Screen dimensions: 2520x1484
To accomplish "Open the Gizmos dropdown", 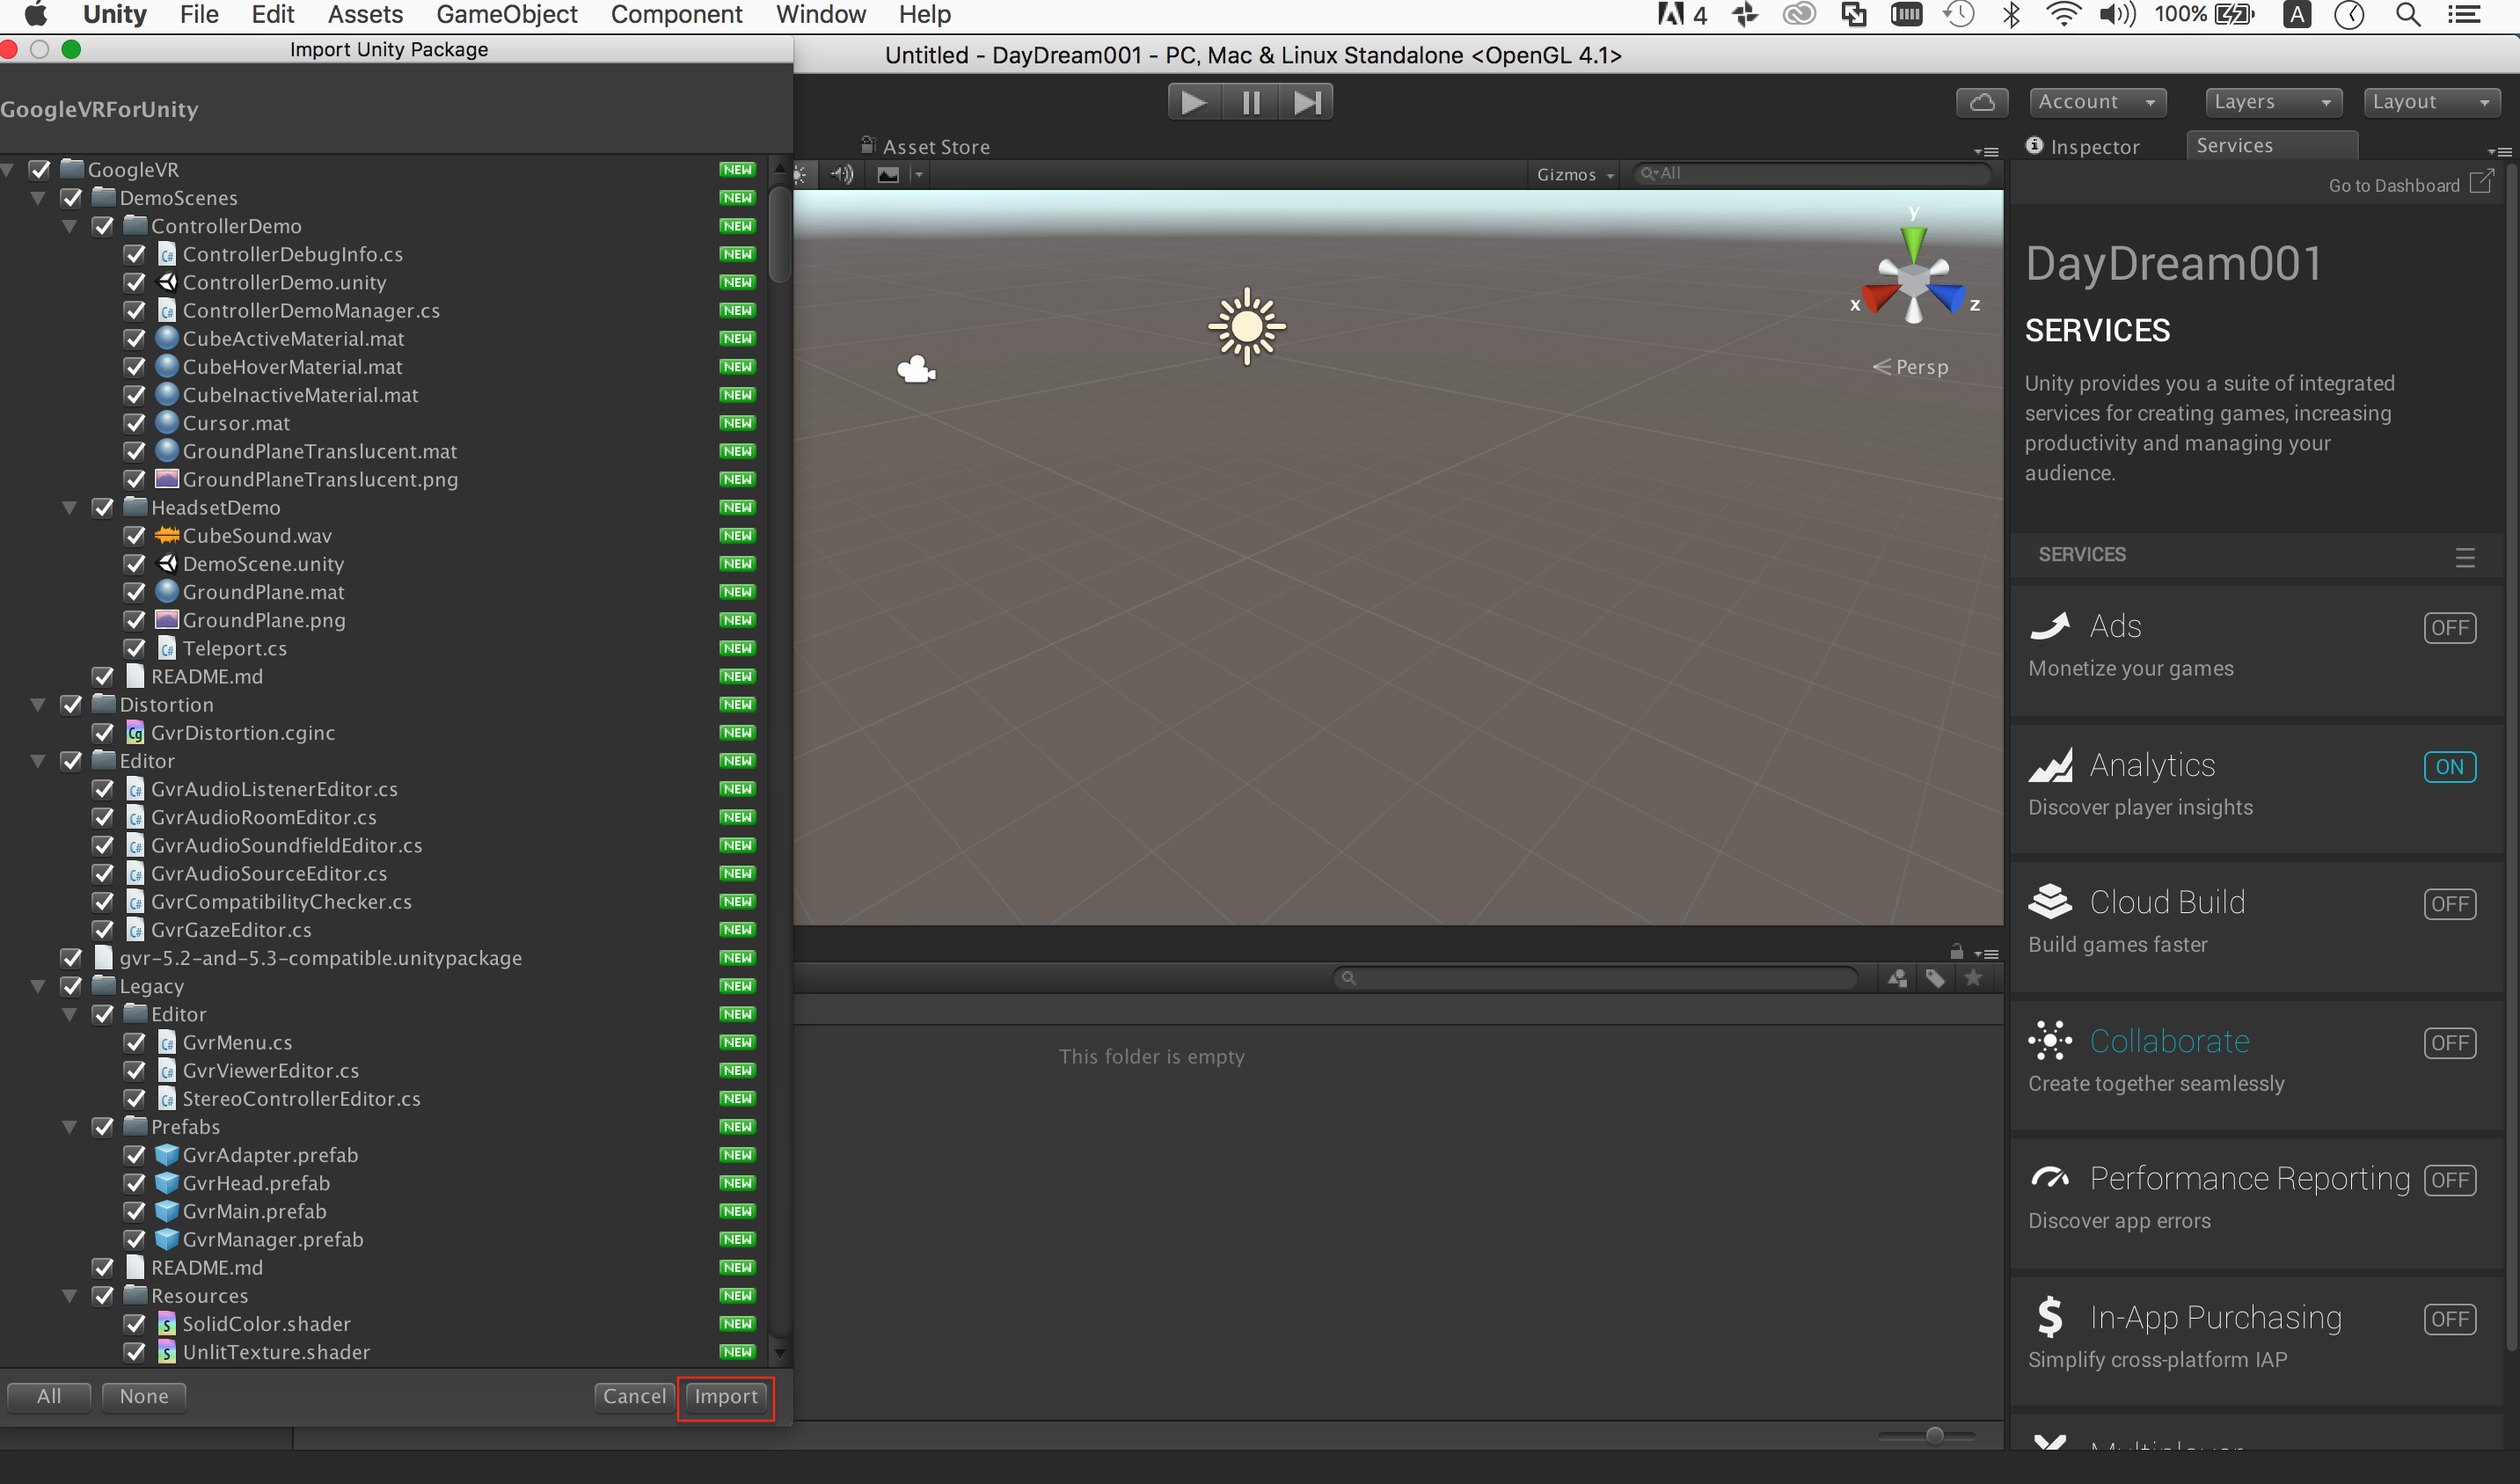I will point(1575,175).
